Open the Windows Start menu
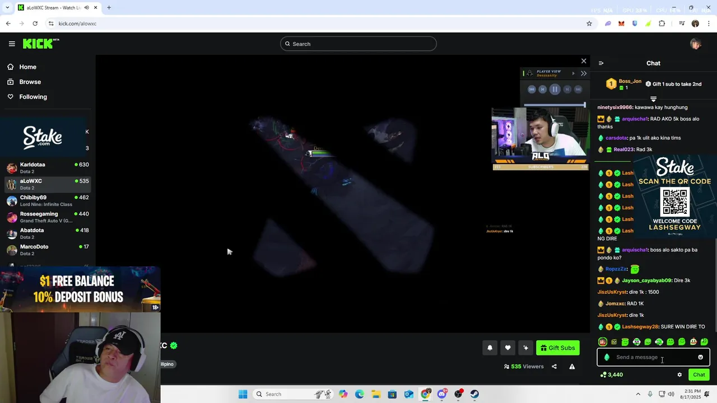The width and height of the screenshot is (717, 403). click(x=243, y=394)
